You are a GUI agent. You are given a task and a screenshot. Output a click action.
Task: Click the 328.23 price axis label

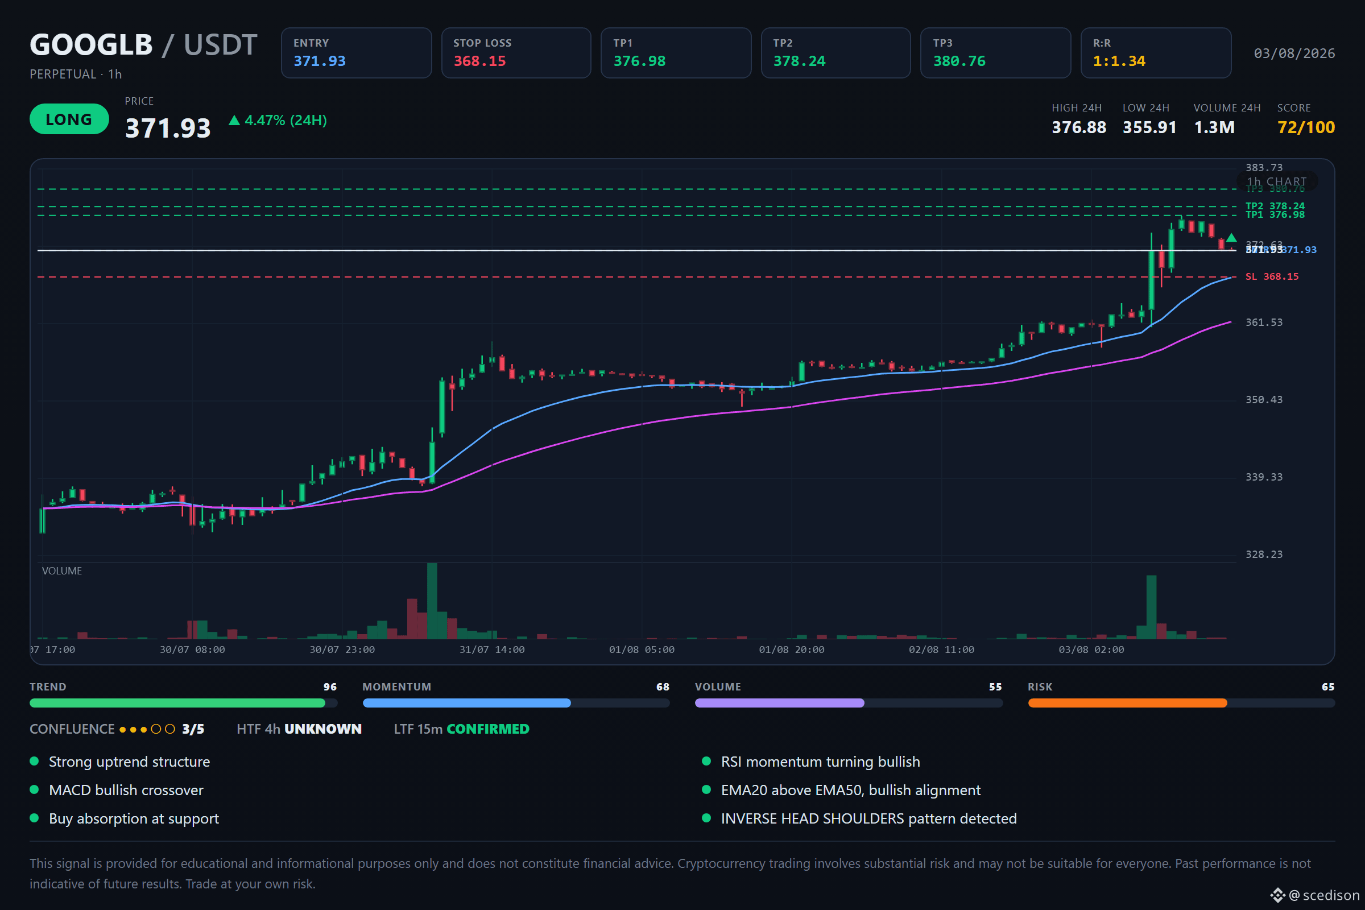coord(1264,554)
